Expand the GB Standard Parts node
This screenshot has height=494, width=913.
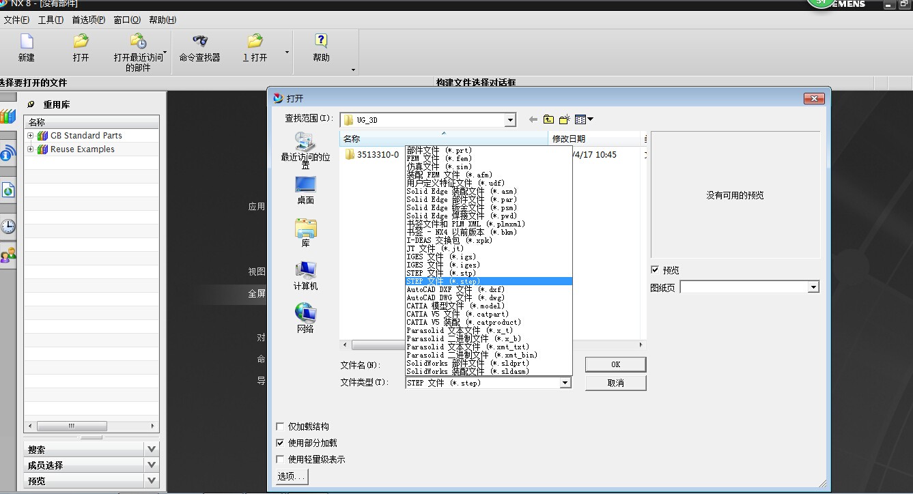30,136
